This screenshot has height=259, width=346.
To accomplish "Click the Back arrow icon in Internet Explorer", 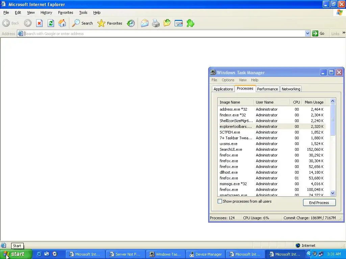I will (x=6, y=23).
